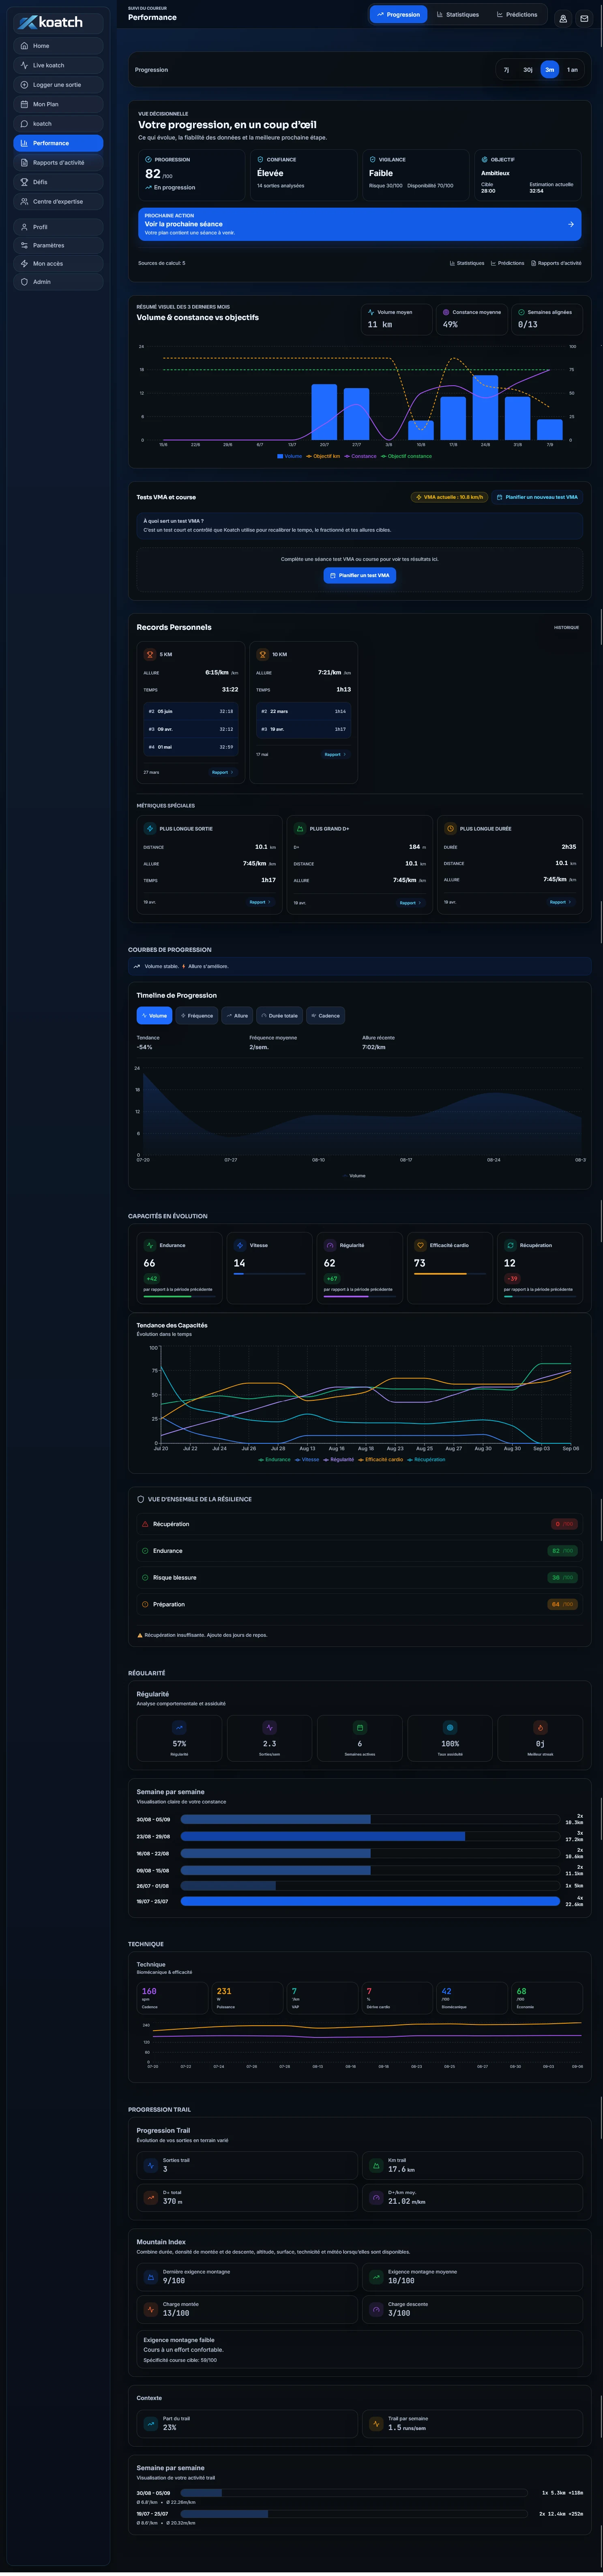Image resolution: width=603 pixels, height=2576 pixels.
Task: Click Planifier un nouveau test VMA
Action: point(537,497)
